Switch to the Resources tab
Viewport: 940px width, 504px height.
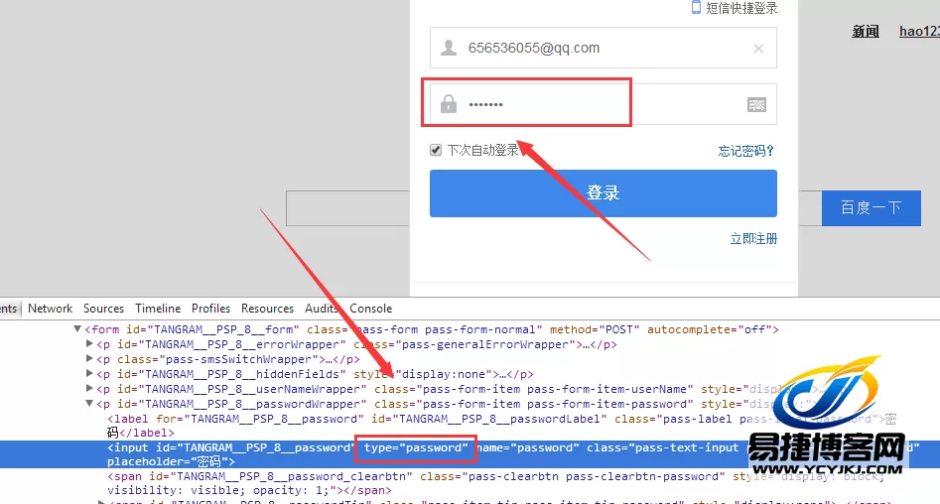click(x=267, y=308)
